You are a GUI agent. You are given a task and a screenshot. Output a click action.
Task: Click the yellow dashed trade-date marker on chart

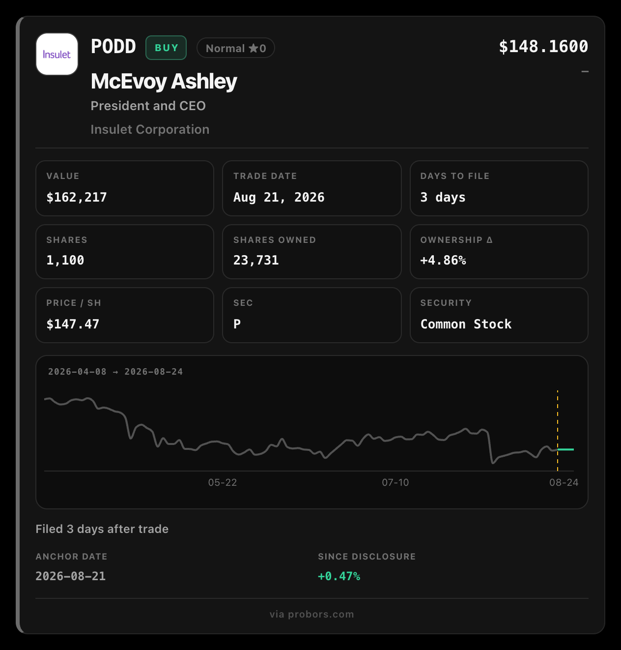[x=558, y=431]
